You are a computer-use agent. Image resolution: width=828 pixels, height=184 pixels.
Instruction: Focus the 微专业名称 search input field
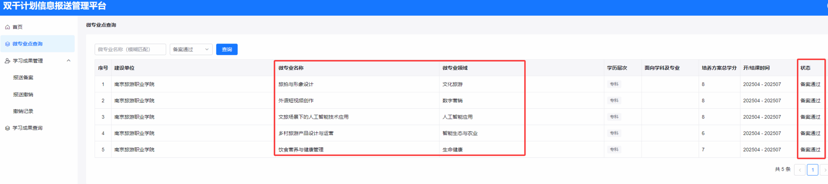[x=130, y=50]
